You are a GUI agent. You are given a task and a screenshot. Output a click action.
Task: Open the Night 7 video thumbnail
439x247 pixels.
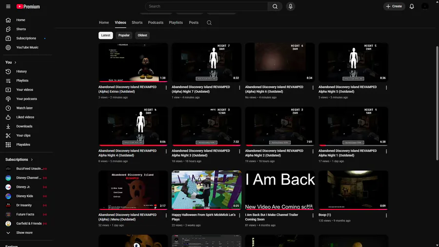(x=207, y=62)
